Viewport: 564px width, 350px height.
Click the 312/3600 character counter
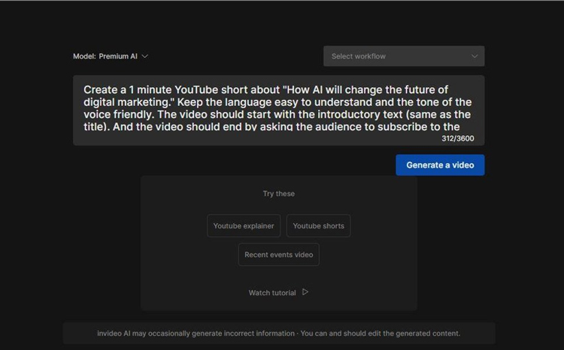coord(458,138)
